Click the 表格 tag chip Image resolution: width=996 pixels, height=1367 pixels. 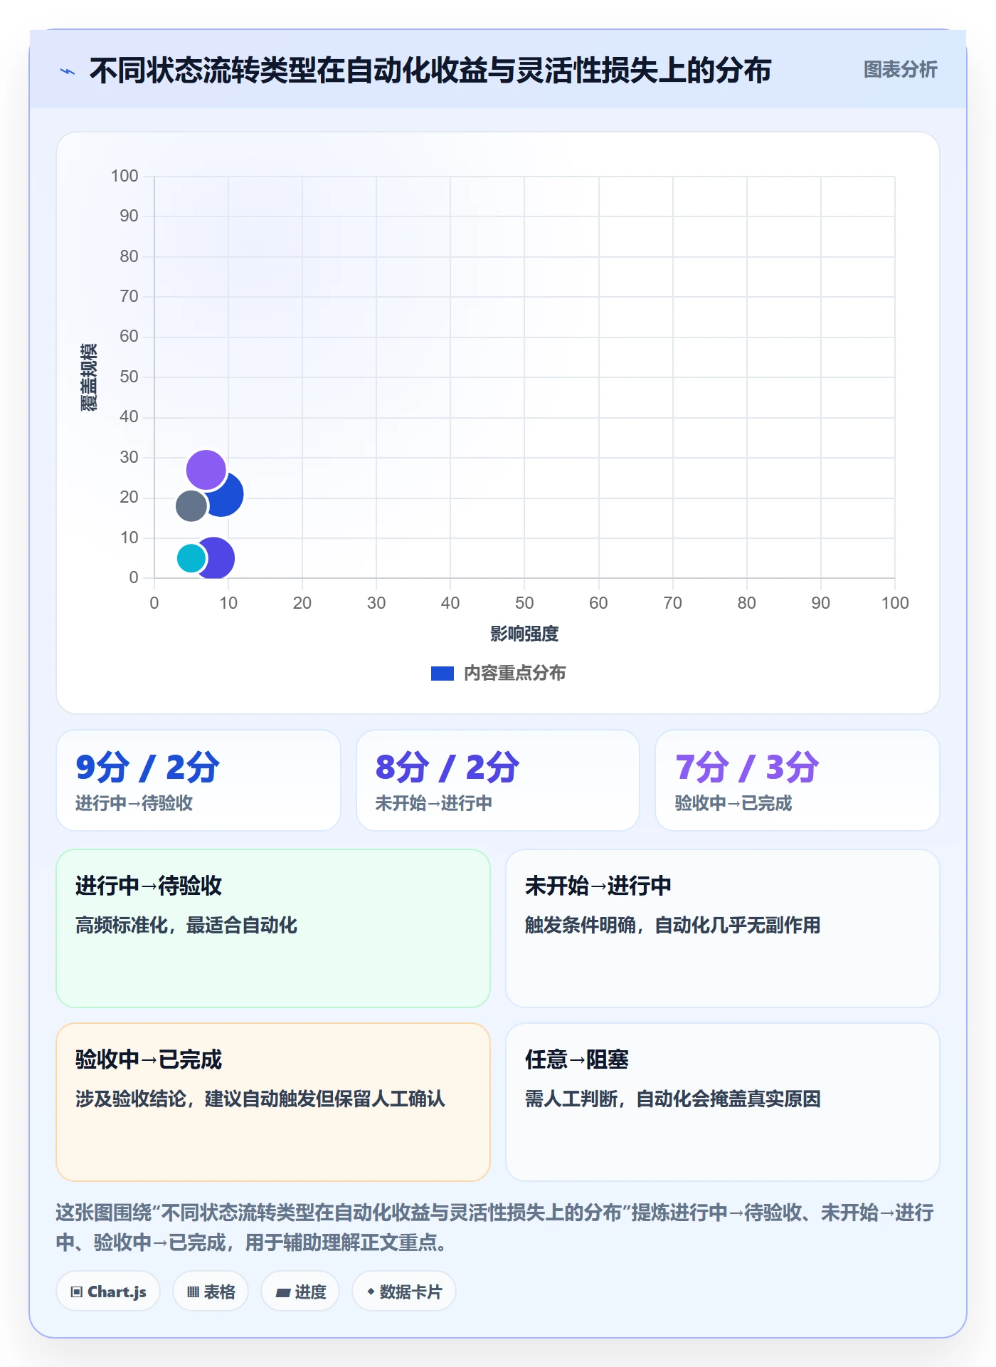coord(211,1292)
